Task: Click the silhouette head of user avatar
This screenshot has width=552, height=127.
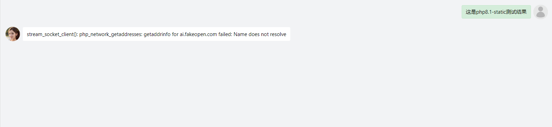Action: click(x=541, y=9)
